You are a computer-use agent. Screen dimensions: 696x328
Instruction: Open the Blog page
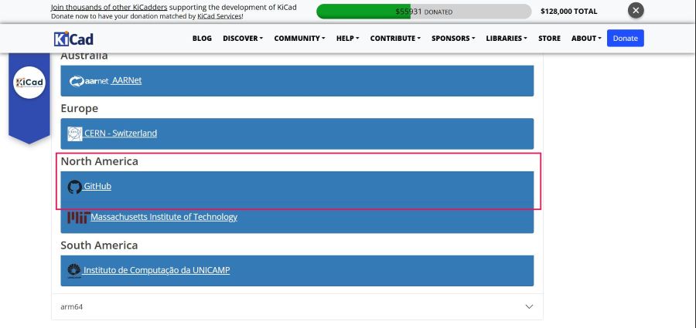point(202,39)
